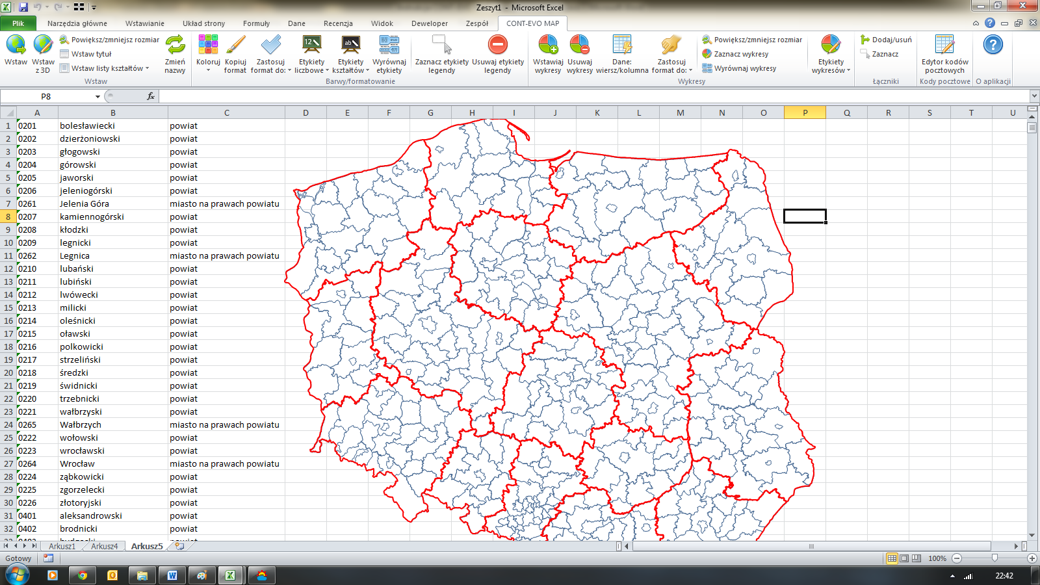Select column P header
The width and height of the screenshot is (1040, 585).
(805, 112)
